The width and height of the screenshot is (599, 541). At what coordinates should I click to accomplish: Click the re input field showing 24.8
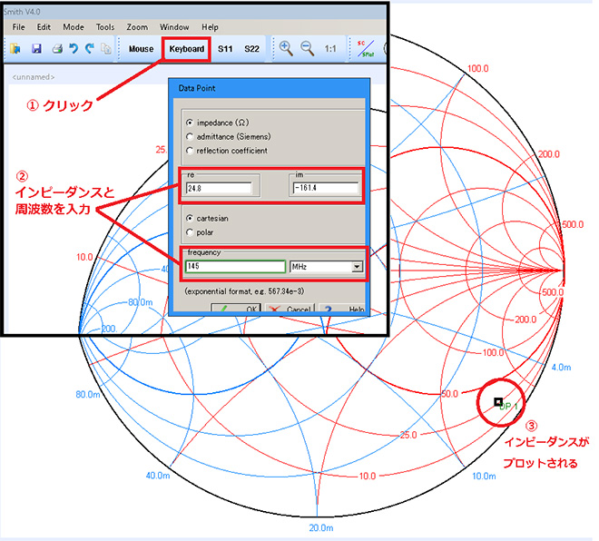coord(219,188)
